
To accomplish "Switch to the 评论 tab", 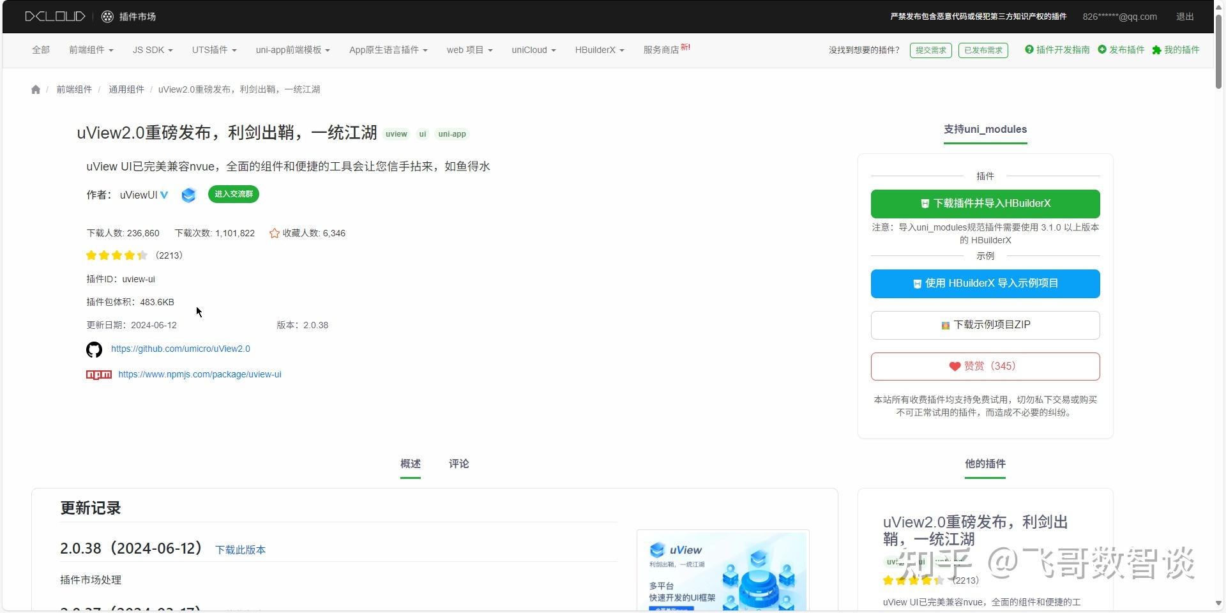I will (x=458, y=464).
